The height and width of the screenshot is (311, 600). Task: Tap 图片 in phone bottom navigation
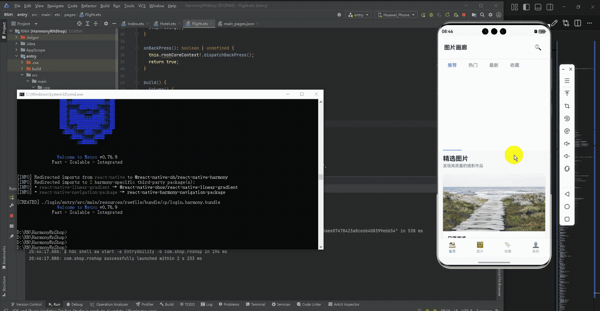(x=480, y=248)
